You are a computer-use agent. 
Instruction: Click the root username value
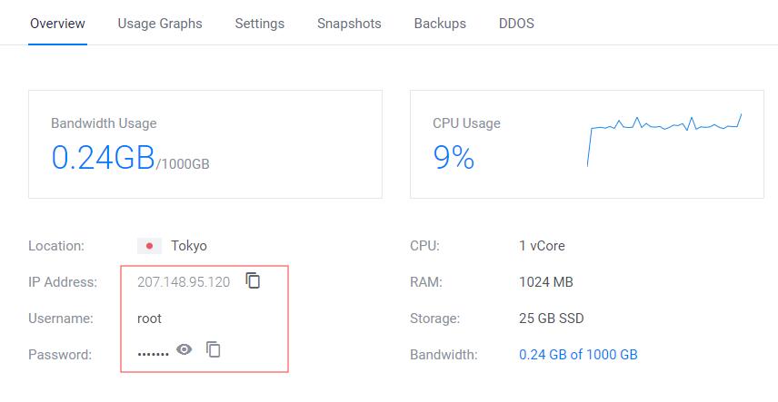(149, 319)
